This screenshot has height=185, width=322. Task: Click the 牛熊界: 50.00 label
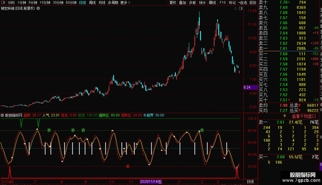pos(154,115)
